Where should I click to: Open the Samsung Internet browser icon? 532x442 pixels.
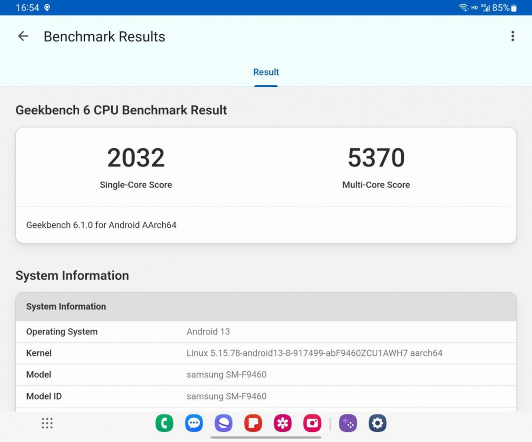tap(223, 423)
